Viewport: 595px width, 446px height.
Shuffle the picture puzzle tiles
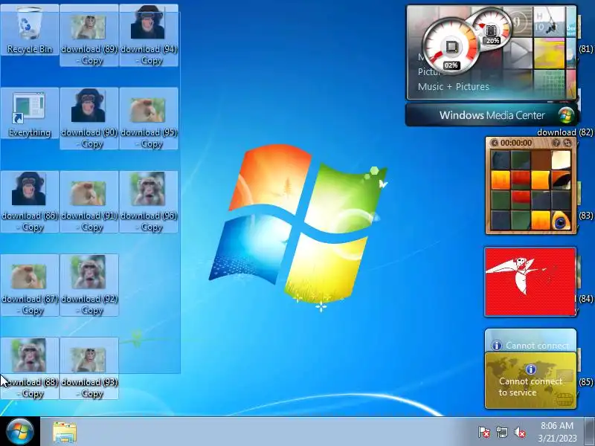[567, 143]
